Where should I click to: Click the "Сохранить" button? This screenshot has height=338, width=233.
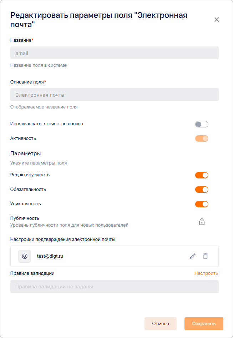(204, 324)
